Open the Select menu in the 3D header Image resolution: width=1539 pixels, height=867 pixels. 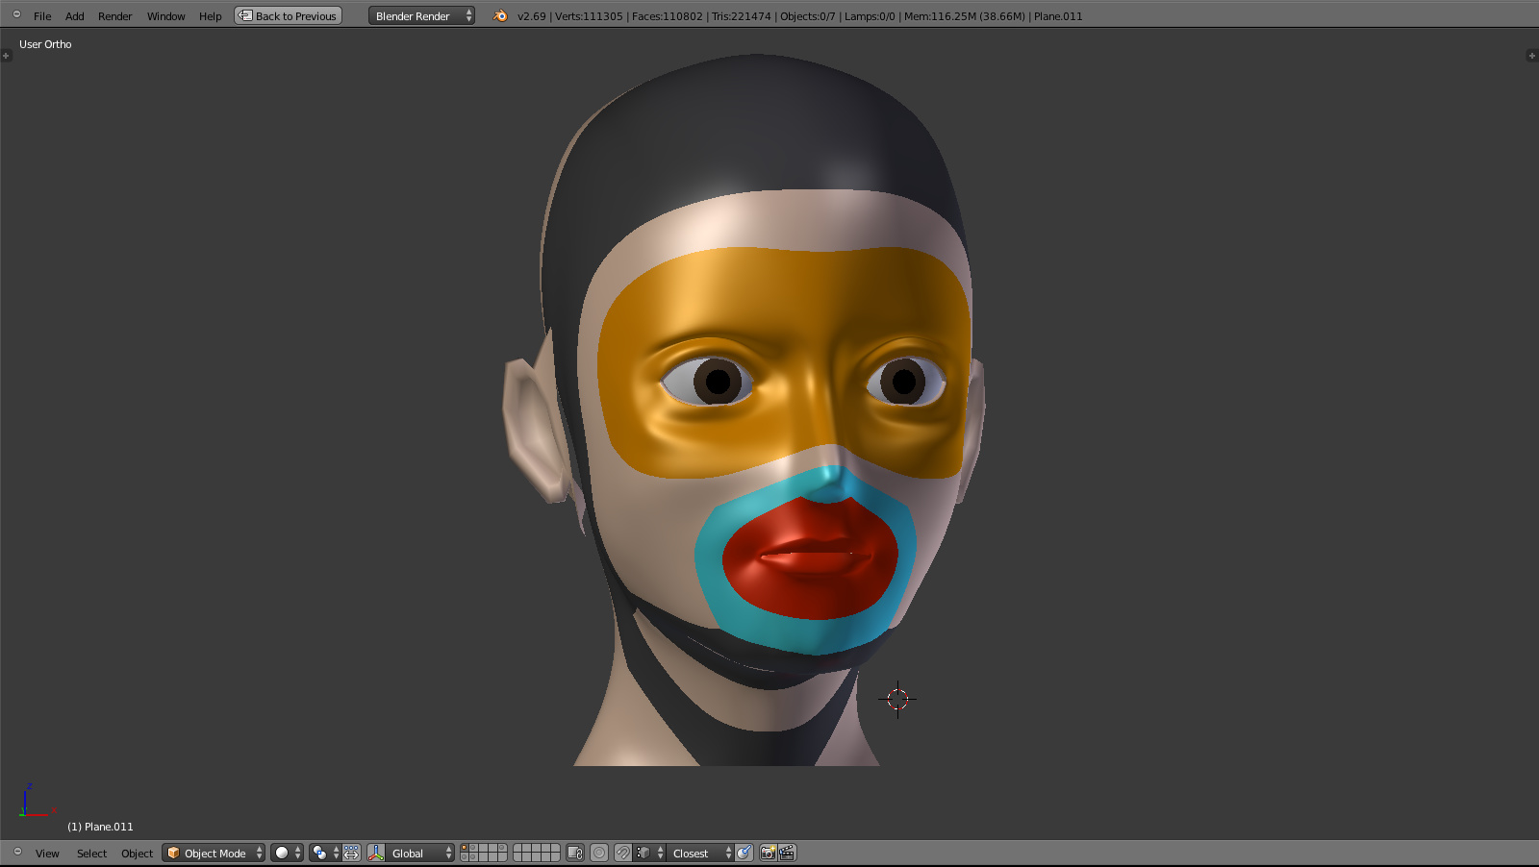[91, 854]
